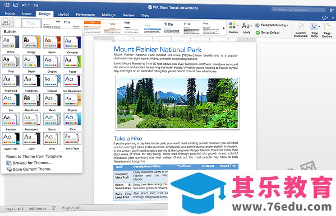Image resolution: width=336 pixels, height=216 pixels.
Task: Click the Twin Firs Loop Trail cell
Action: coord(123,196)
